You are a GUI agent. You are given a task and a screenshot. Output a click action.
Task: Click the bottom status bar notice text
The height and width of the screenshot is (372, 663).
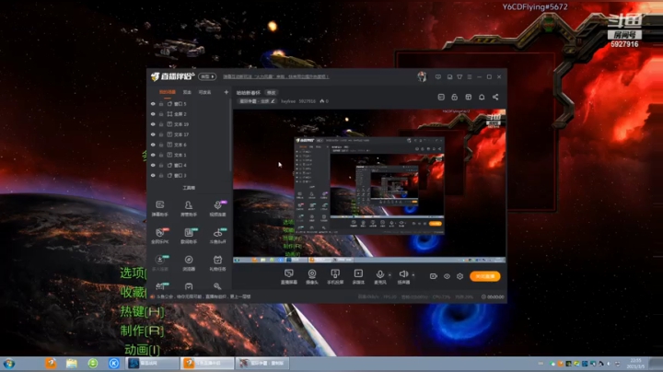[x=204, y=296]
